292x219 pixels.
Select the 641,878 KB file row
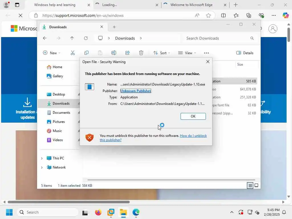[x=234, y=89]
